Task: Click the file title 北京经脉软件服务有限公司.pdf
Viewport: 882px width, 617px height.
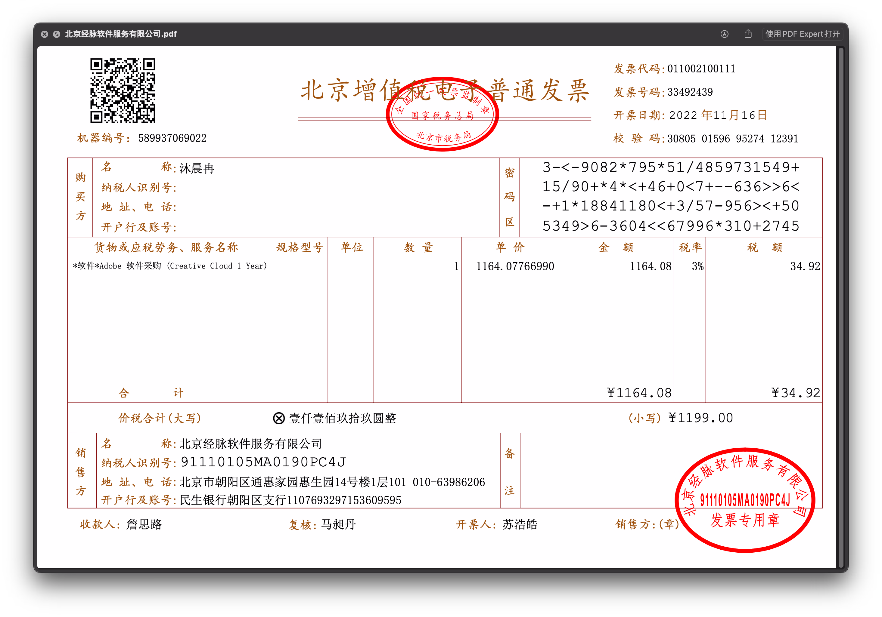Action: [x=121, y=34]
